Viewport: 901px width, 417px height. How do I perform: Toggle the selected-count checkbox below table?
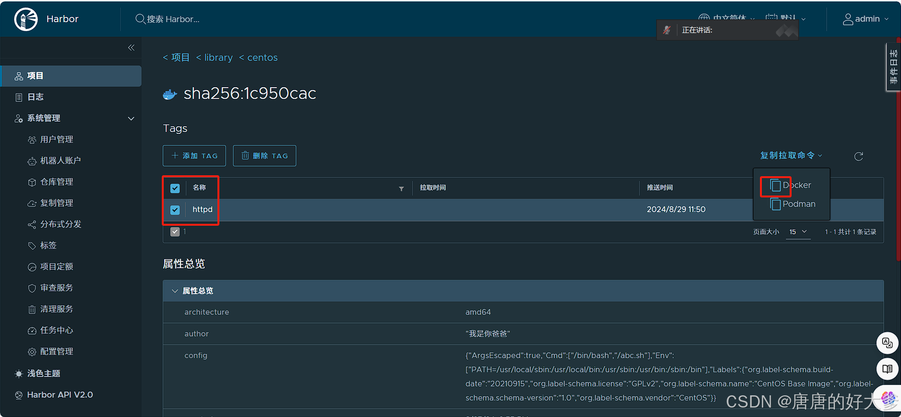(x=175, y=232)
